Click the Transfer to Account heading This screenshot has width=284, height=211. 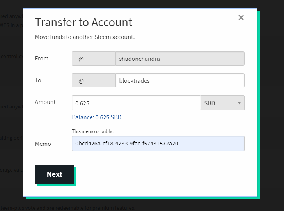tap(83, 22)
